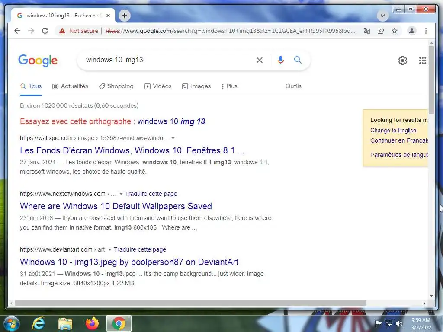
Task: Expand the tab search dropdown arrow
Action: (x=383, y=16)
